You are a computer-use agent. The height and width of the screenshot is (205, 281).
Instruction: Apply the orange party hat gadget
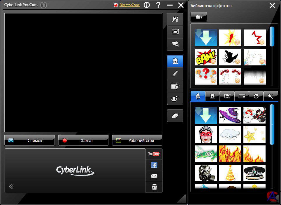230,173
